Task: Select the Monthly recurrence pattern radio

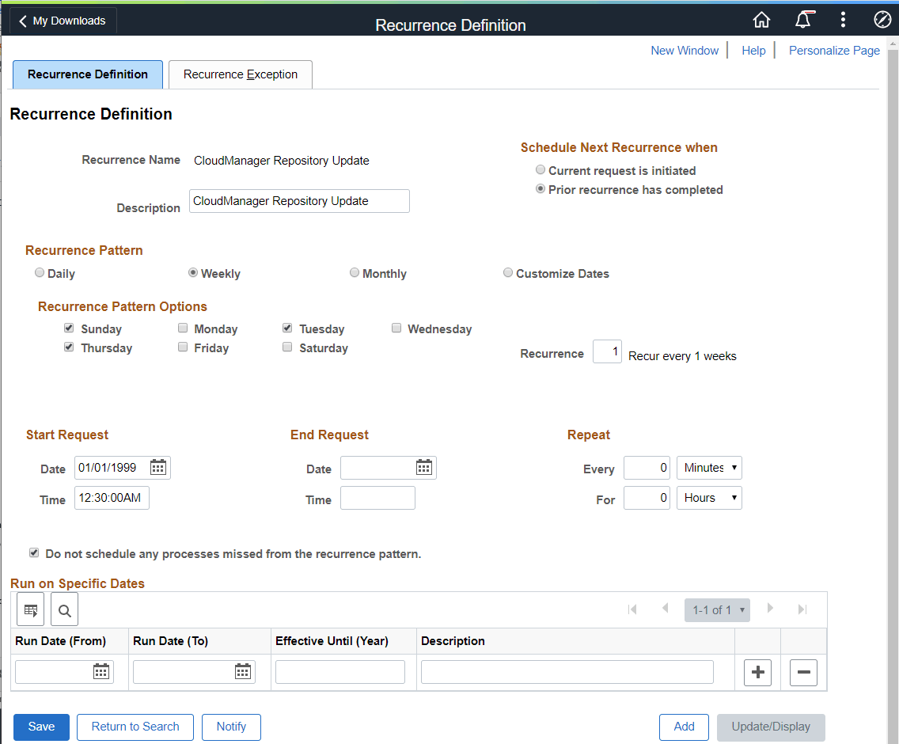Action: 355,271
